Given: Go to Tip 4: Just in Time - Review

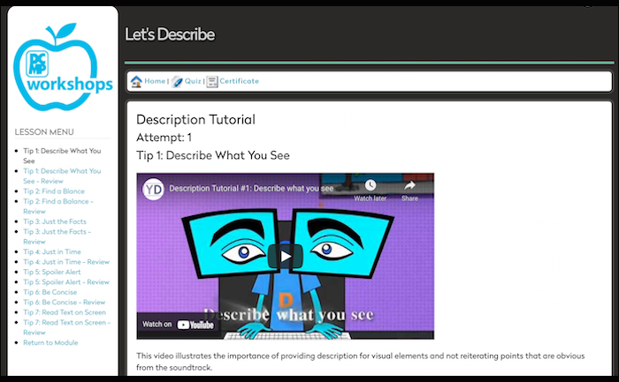Looking at the screenshot, I should tap(66, 262).
